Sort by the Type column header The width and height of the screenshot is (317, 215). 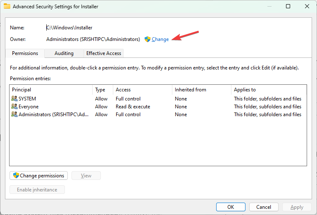pyautogui.click(x=102, y=90)
